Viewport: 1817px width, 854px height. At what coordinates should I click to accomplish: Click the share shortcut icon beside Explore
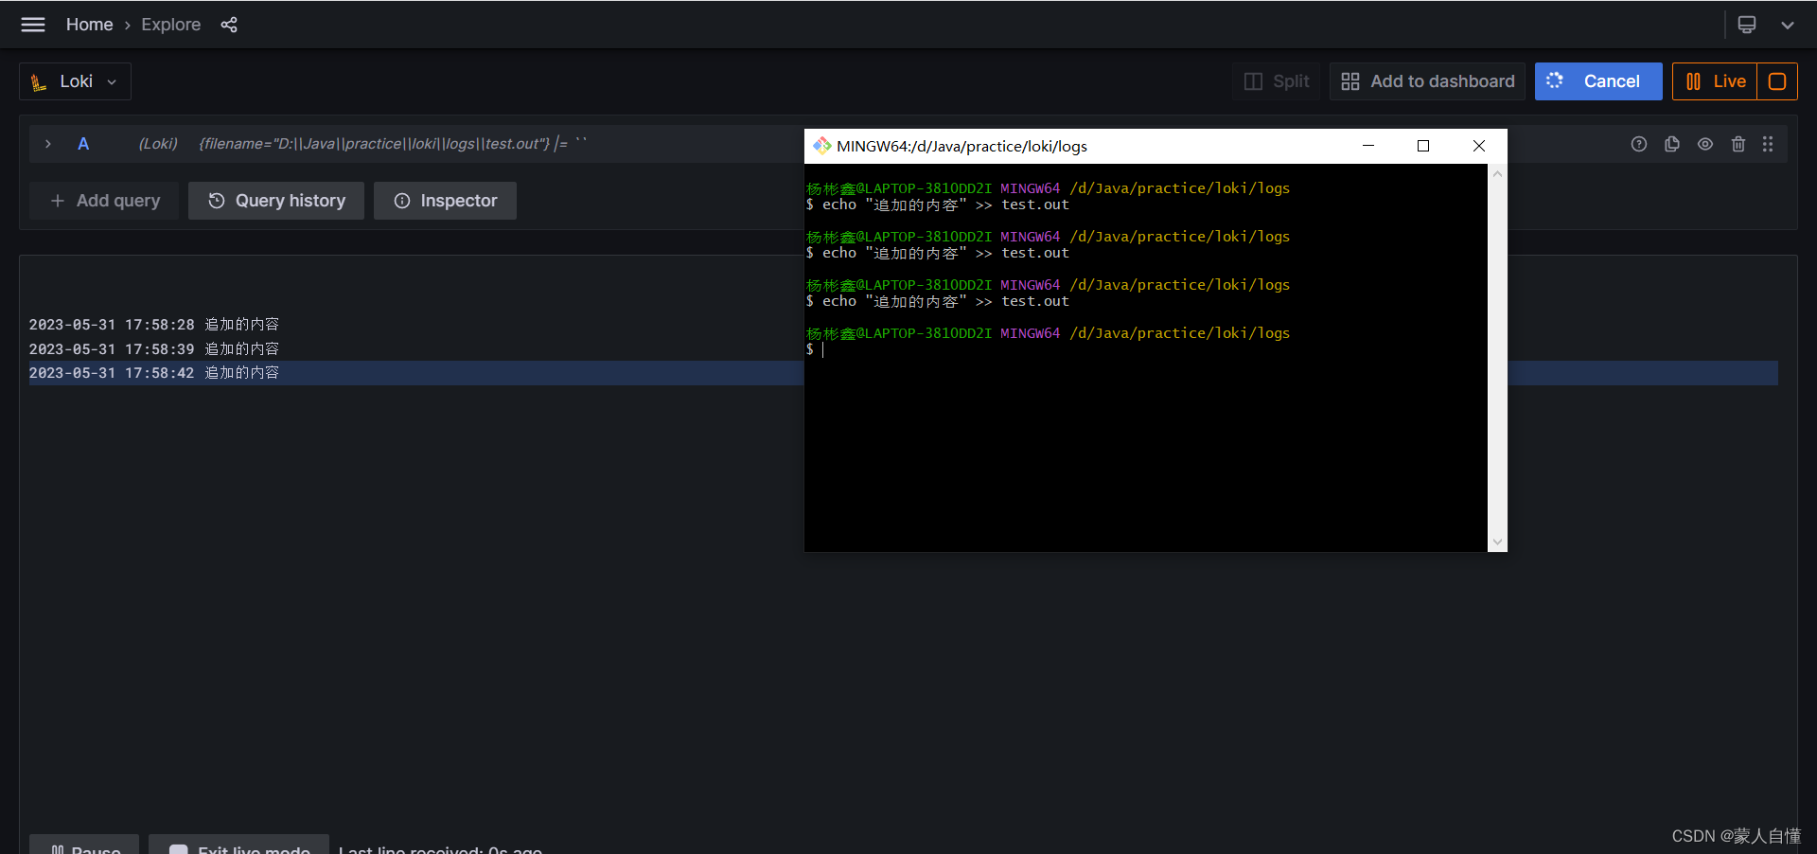tap(228, 25)
